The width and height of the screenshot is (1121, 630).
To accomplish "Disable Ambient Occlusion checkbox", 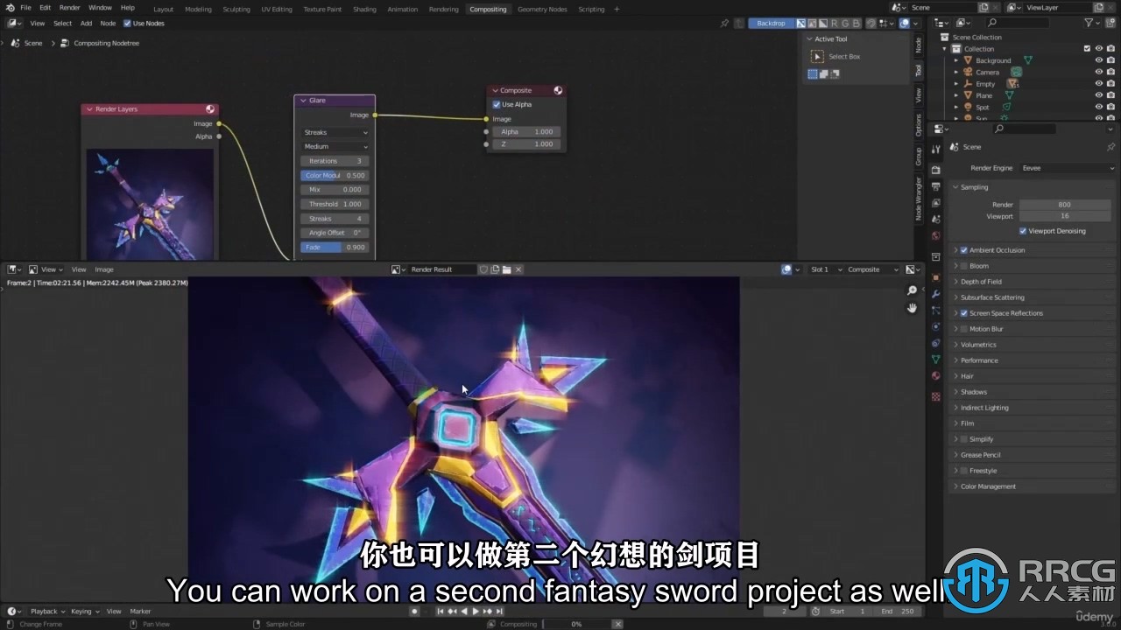I will click(964, 250).
